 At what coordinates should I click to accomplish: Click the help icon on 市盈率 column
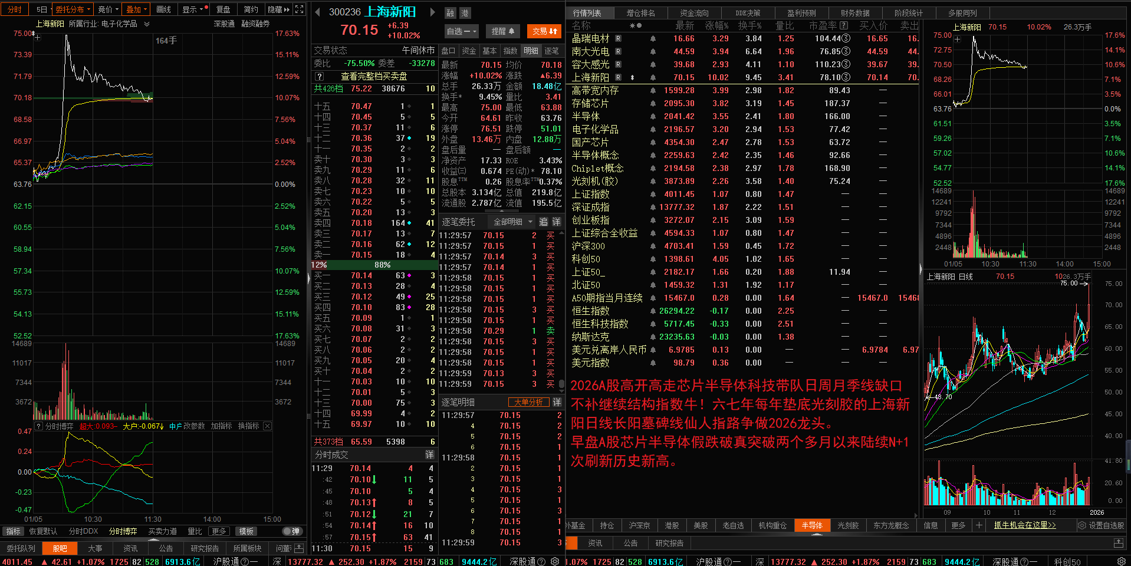click(x=844, y=25)
